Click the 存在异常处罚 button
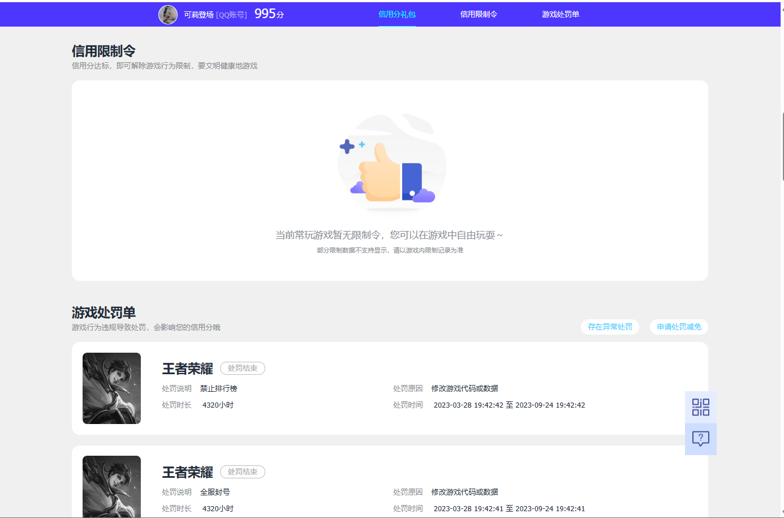The height and width of the screenshot is (518, 784). pyautogui.click(x=610, y=327)
